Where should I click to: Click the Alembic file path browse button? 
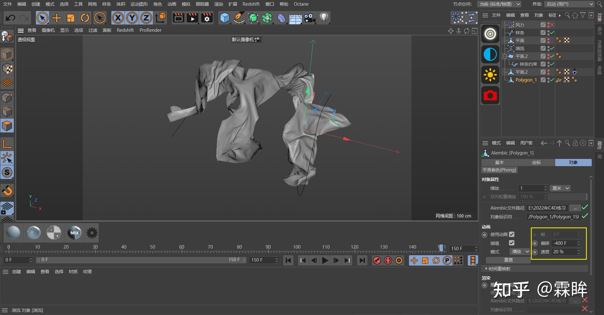tap(575, 208)
